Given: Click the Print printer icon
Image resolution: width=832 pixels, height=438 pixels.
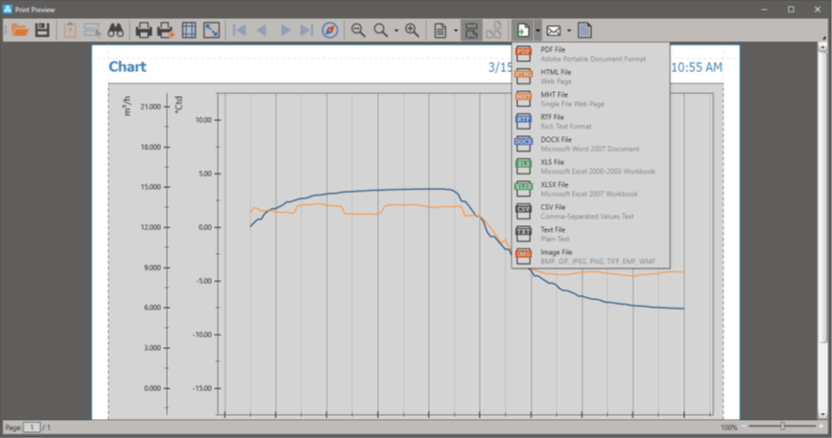Looking at the screenshot, I should pos(144,31).
